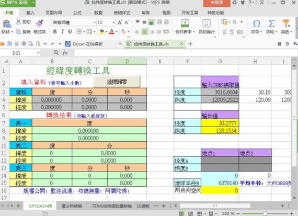Click the Sum sigma icon
The width and height of the screenshot is (298, 216).
pyautogui.click(x=271, y=24)
